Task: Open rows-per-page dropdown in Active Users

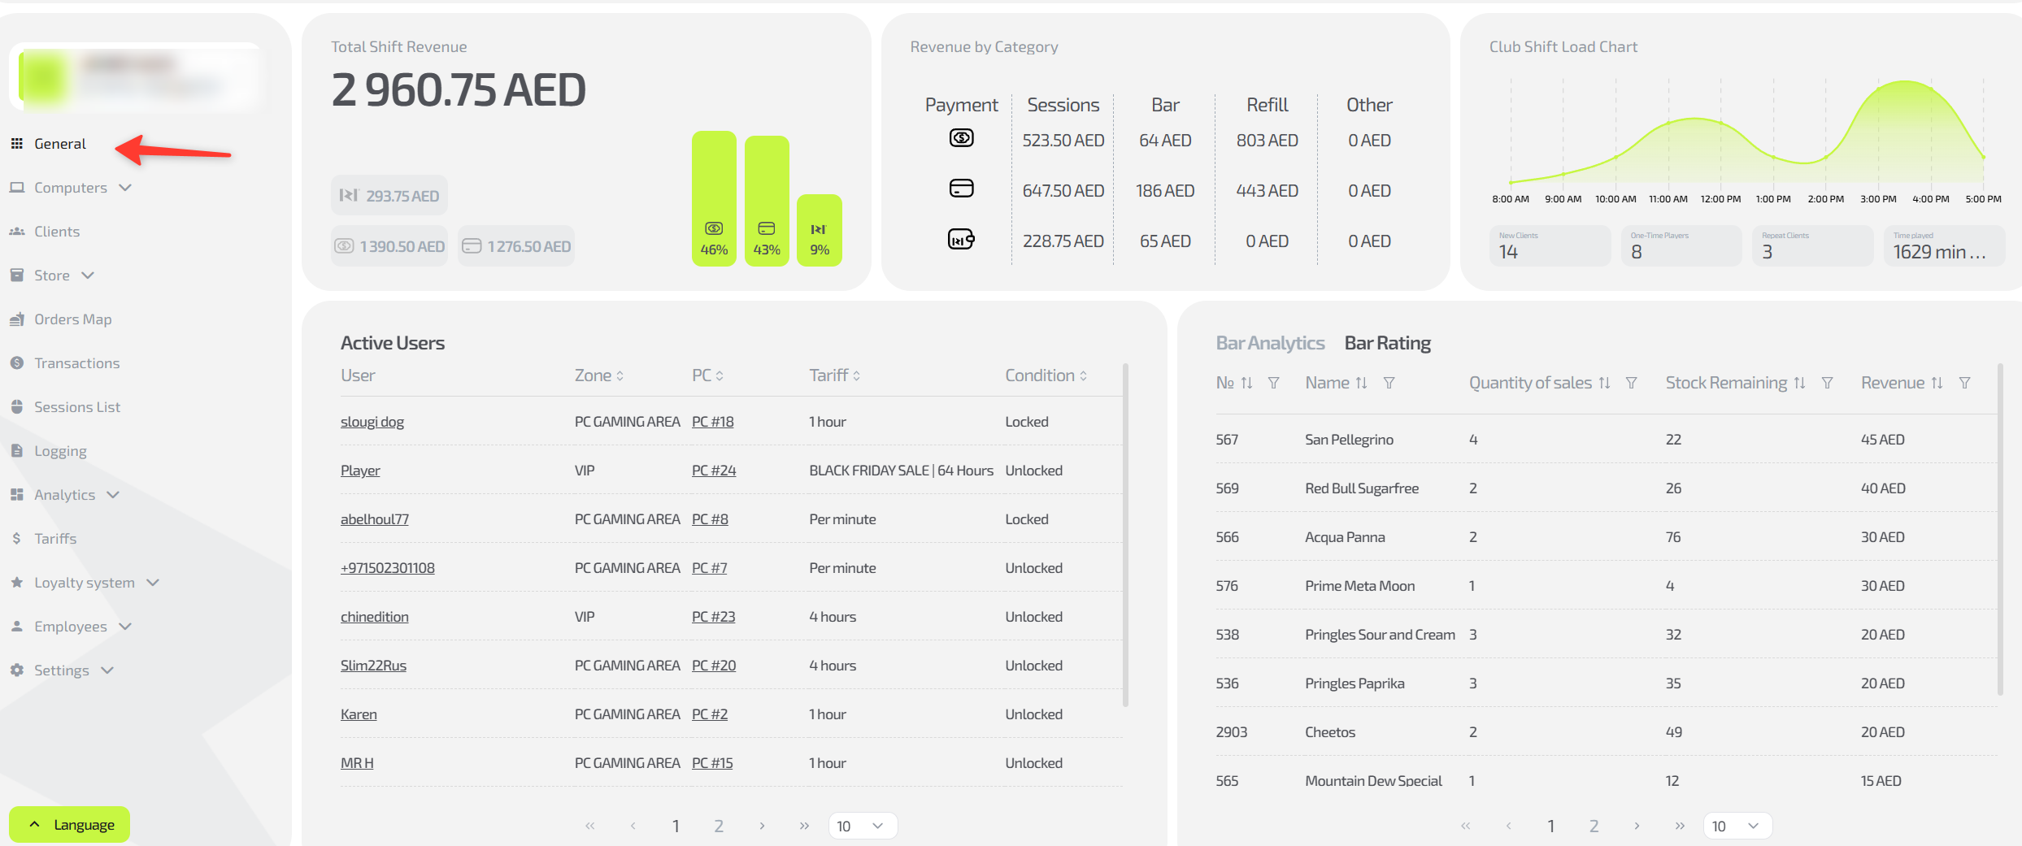Action: (x=862, y=826)
